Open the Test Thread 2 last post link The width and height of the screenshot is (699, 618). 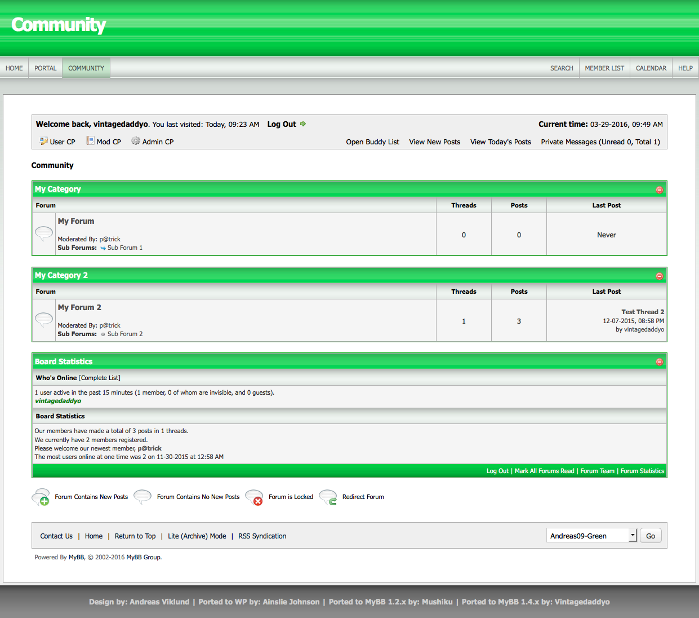[x=642, y=312]
